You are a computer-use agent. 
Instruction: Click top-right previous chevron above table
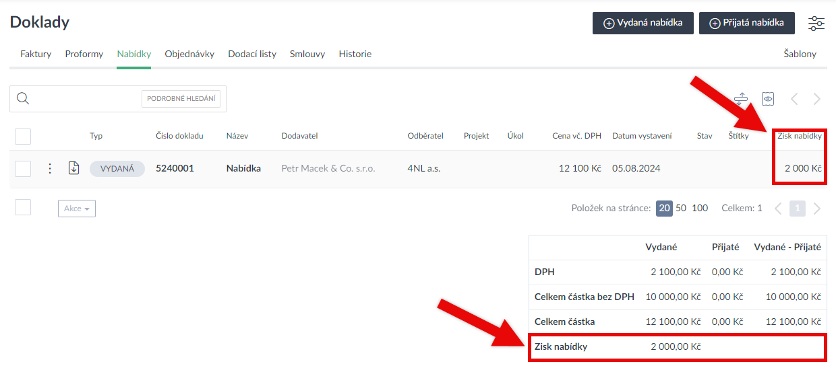pyautogui.click(x=794, y=99)
